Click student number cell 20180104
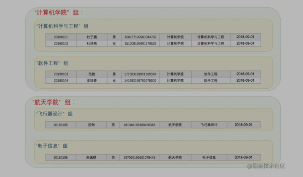 [x=61, y=80]
